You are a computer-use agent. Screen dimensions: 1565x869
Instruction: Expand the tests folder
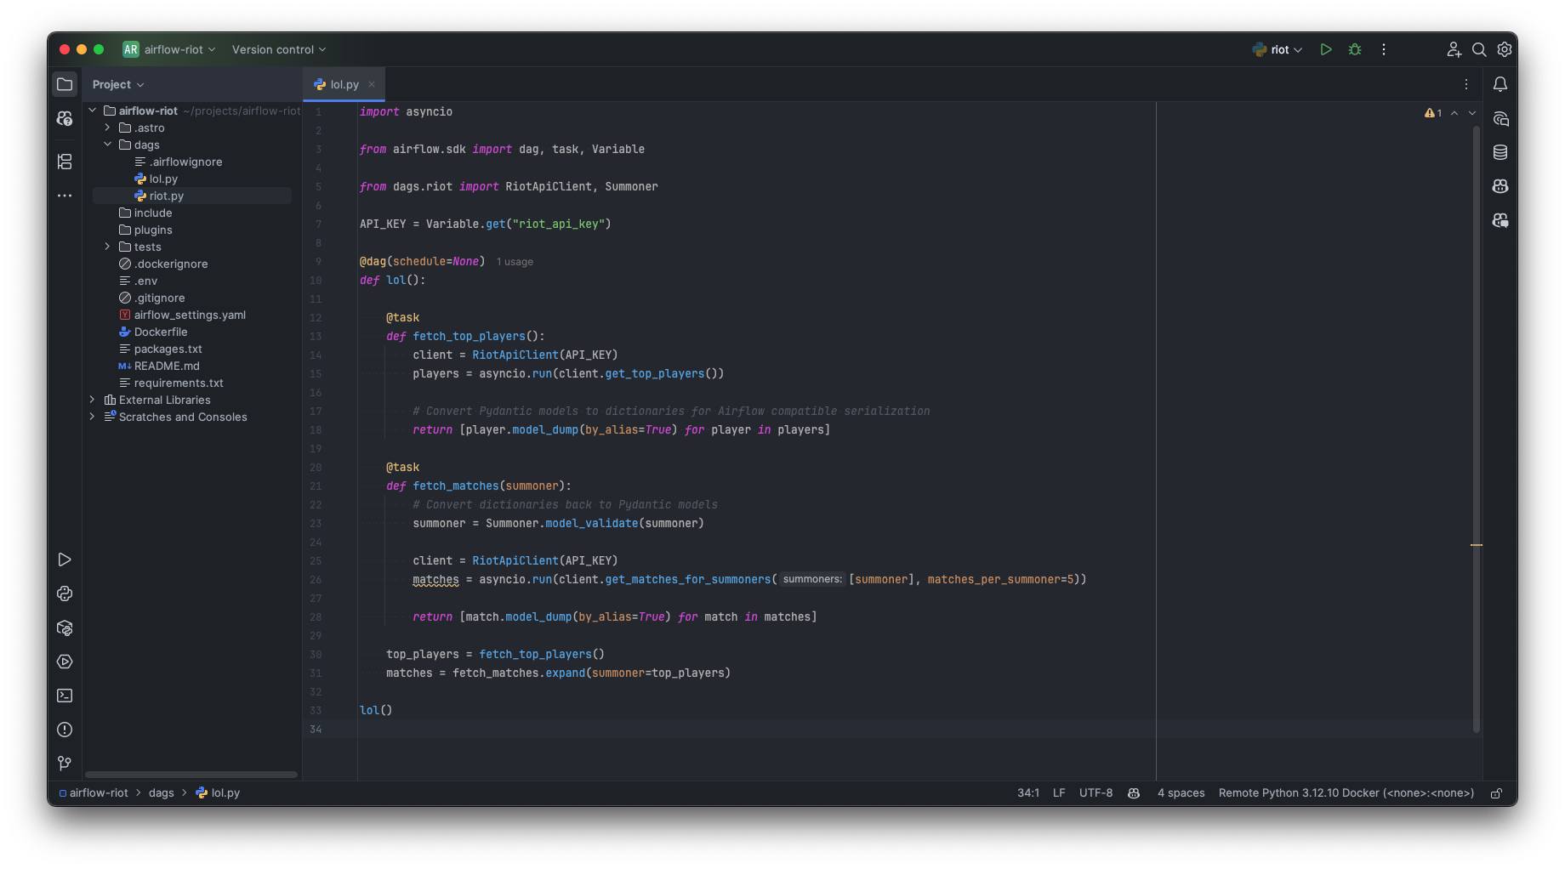point(108,247)
